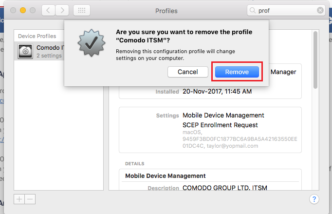The image size is (332, 214).
Task: Confirm removal with the Remove button
Action: 237,72
